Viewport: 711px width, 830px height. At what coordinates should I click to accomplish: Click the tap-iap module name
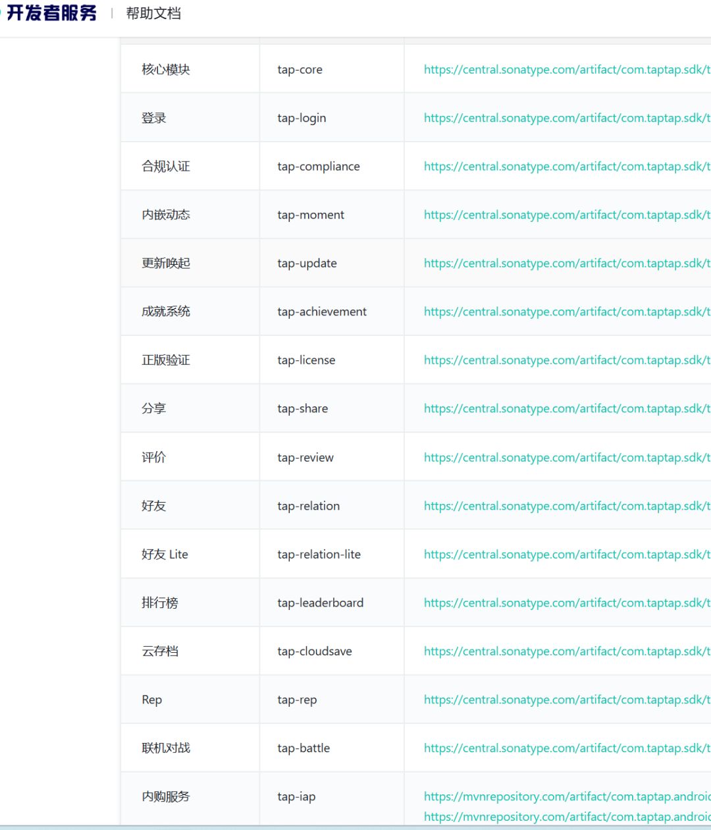click(x=296, y=796)
